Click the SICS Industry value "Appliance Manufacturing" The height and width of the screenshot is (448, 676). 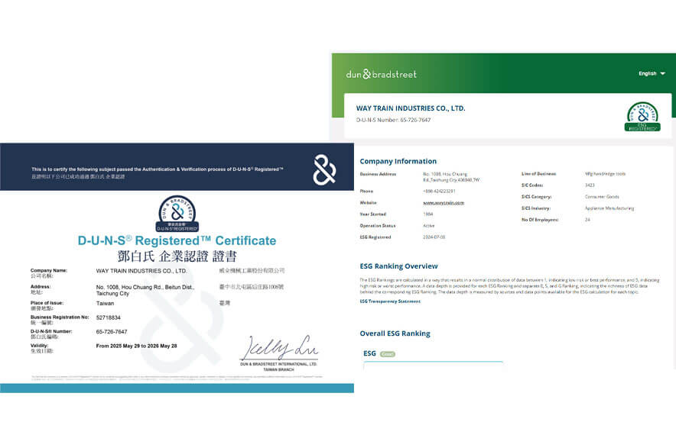tap(609, 208)
